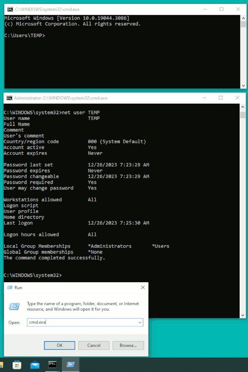This screenshot has height=372, width=248.
Task: Click Cancel in the Run dialog
Action: click(x=94, y=345)
